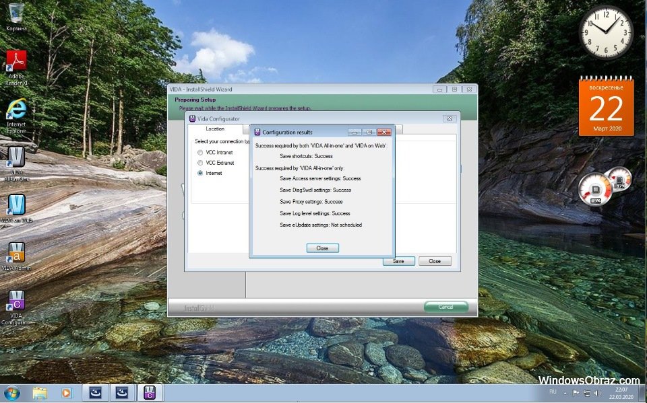Open the Windows Start menu
Image resolution: width=647 pixels, height=403 pixels.
[x=11, y=394]
